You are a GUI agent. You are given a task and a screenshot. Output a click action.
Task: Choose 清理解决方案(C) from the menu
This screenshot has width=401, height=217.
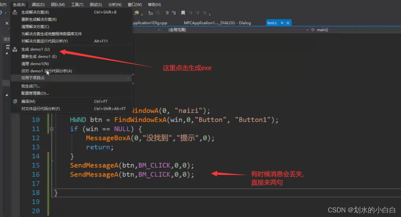pos(71,27)
